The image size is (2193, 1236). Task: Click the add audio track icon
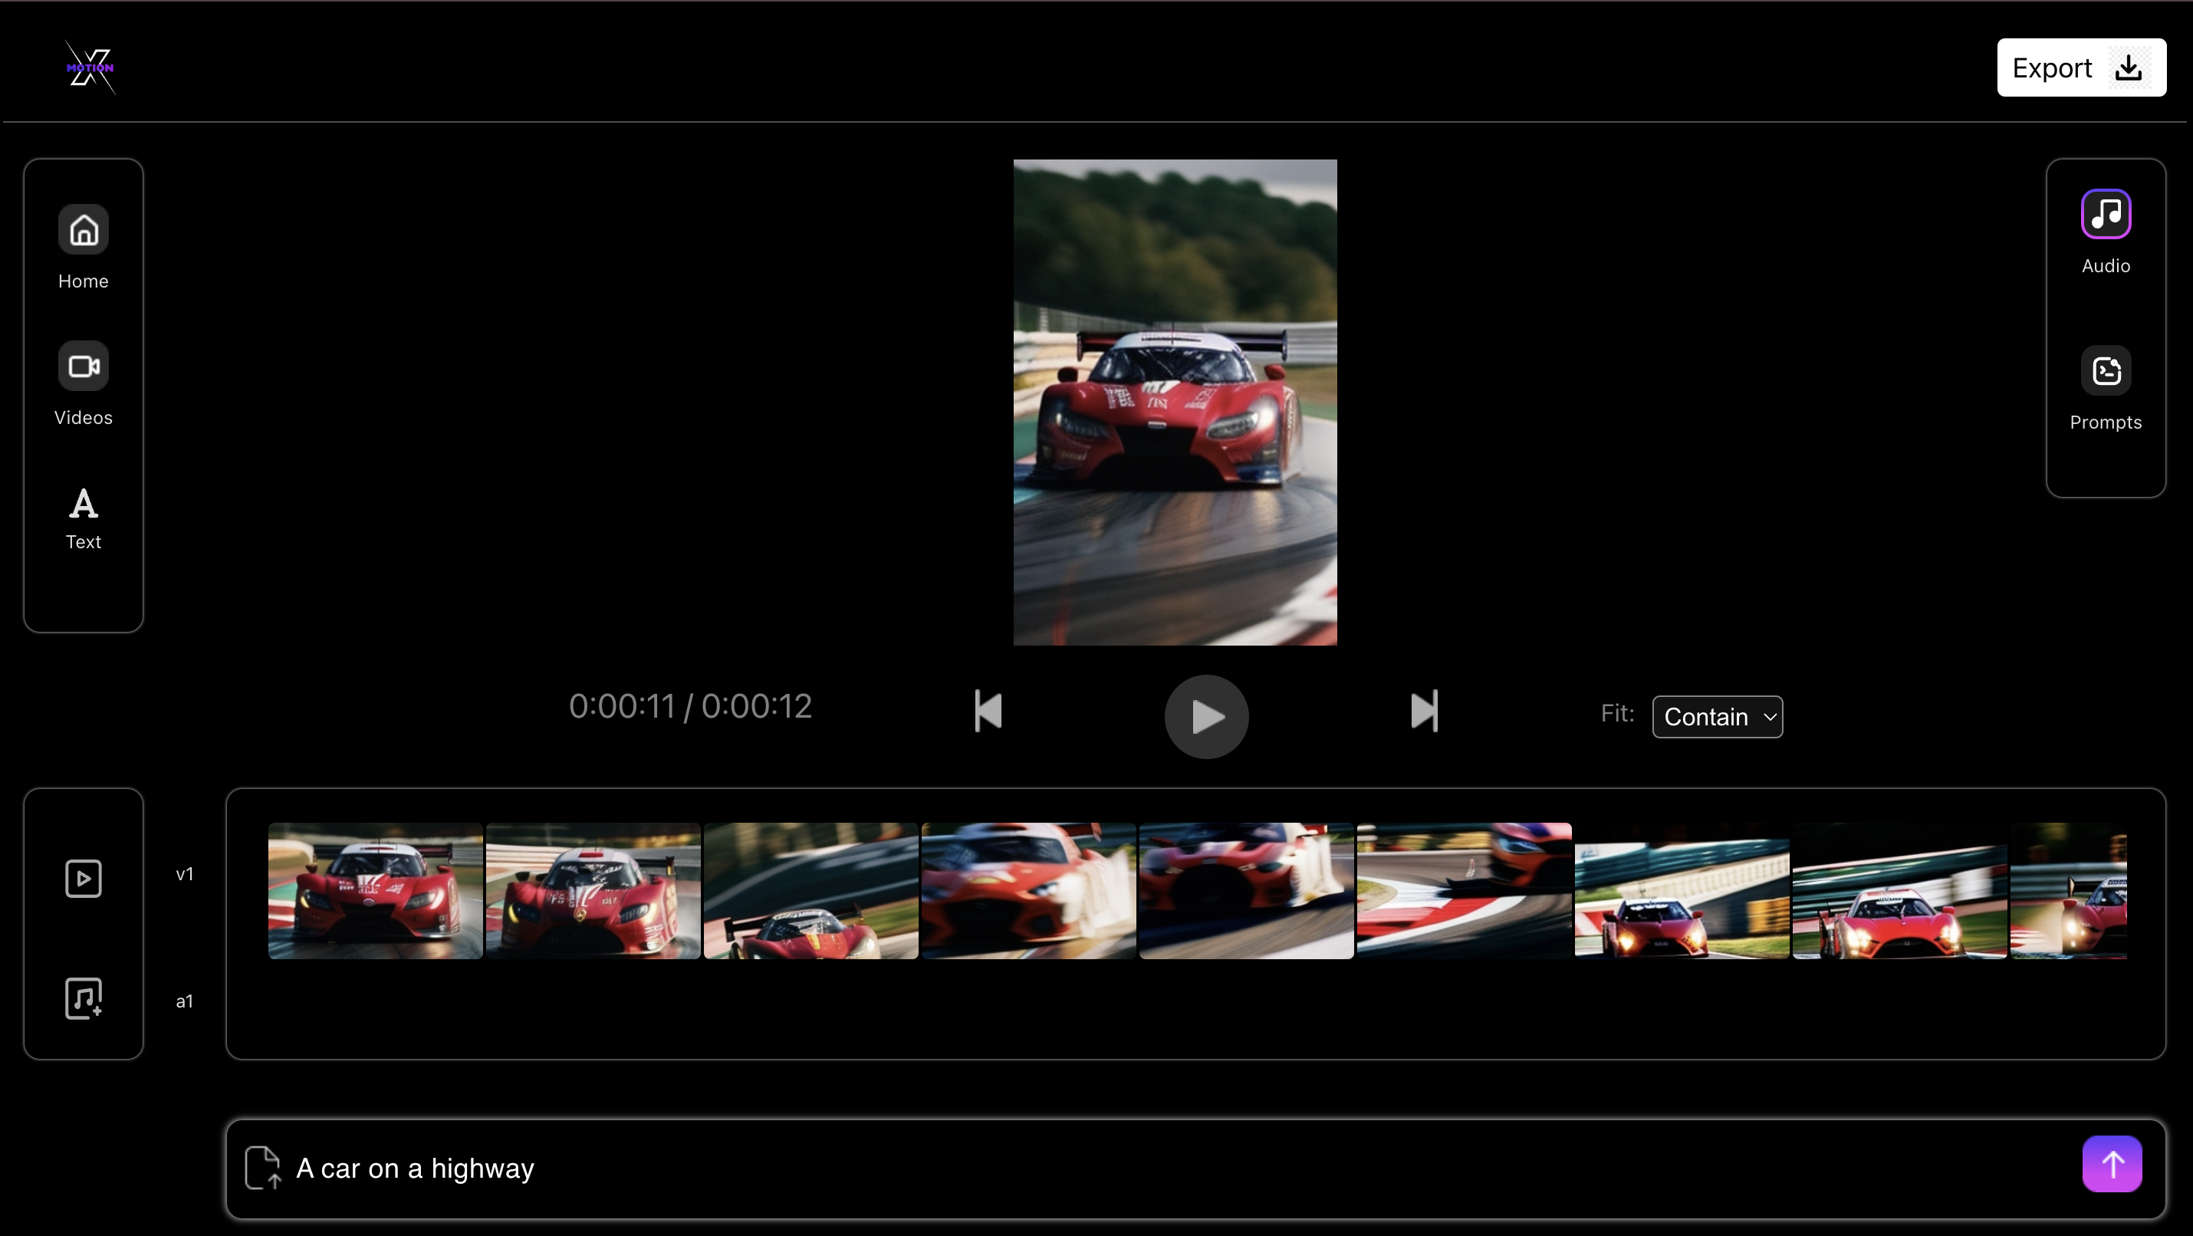84,998
